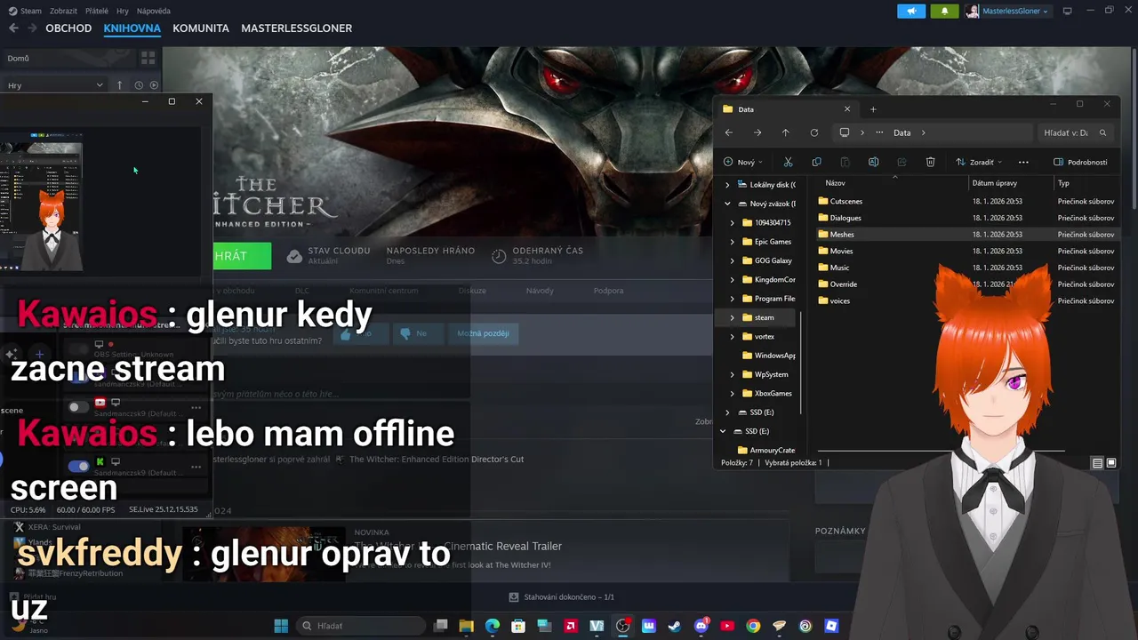Image resolution: width=1138 pixels, height=640 pixels.
Task: Switch to the OBCHOD tab
Action: click(68, 28)
